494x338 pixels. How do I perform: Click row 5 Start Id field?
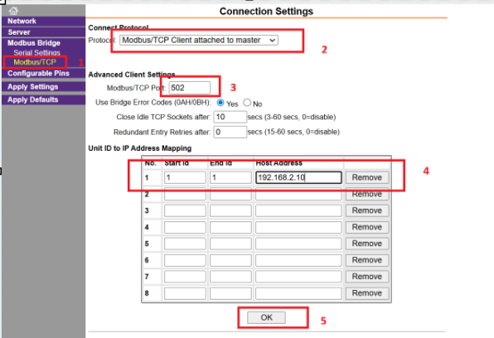pos(185,244)
